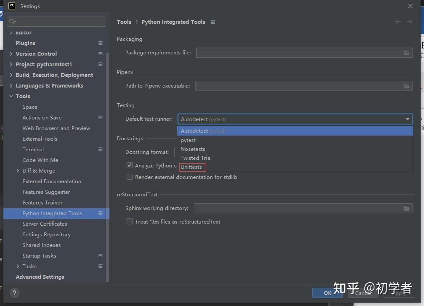Browse for the Pipenv executable path
The height and width of the screenshot is (306, 424).
click(407, 86)
